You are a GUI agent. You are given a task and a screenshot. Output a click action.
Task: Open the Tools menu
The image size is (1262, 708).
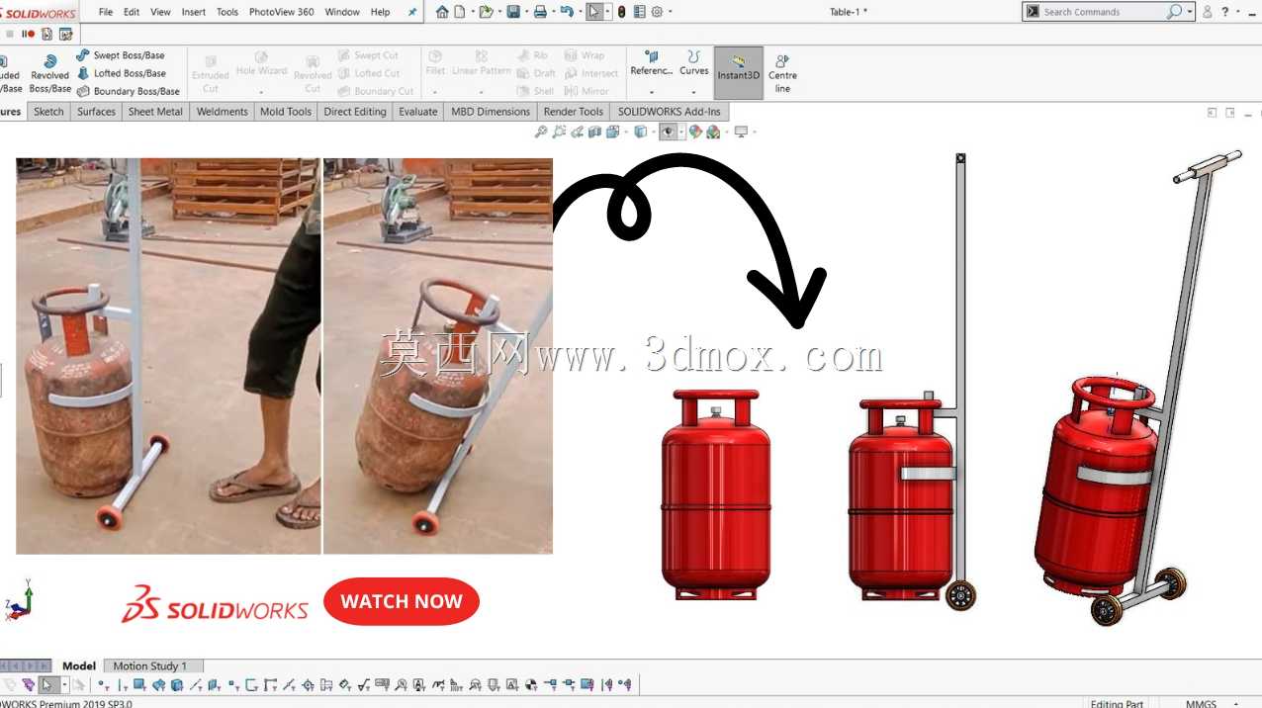tap(227, 12)
